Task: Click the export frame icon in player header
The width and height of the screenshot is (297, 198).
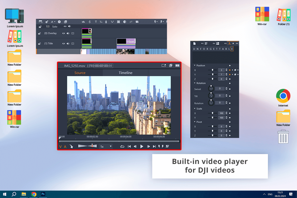Action: [164, 65]
